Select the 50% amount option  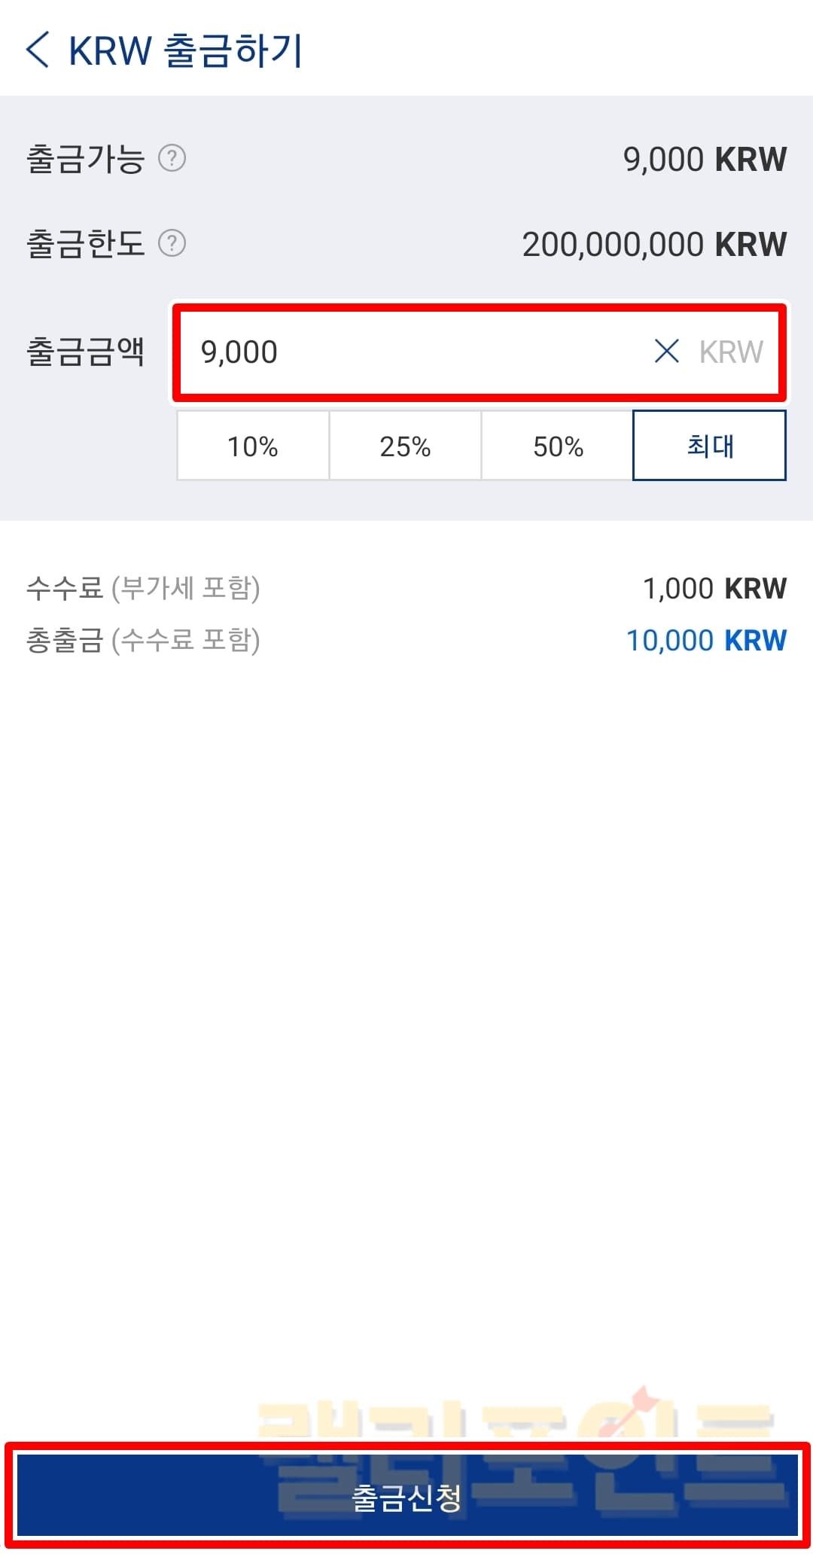click(558, 446)
